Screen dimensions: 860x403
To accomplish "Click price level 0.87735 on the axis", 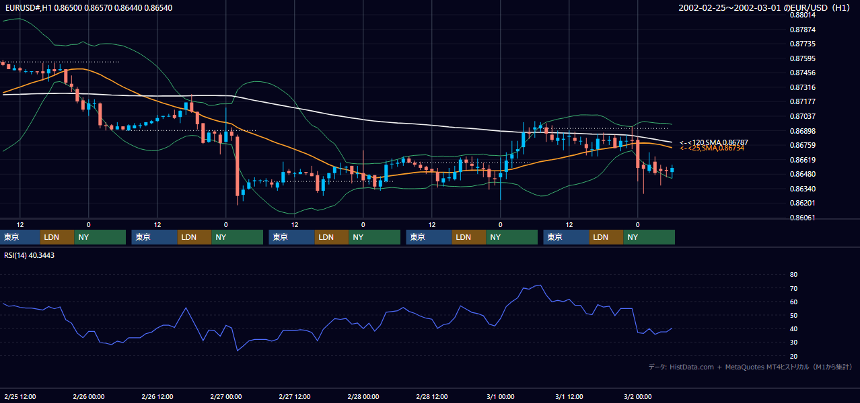I will pos(802,44).
